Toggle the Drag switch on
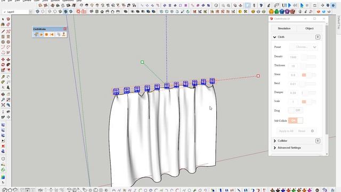Image resolution: width=341 pixels, height=192 pixels. pyautogui.click(x=295, y=110)
